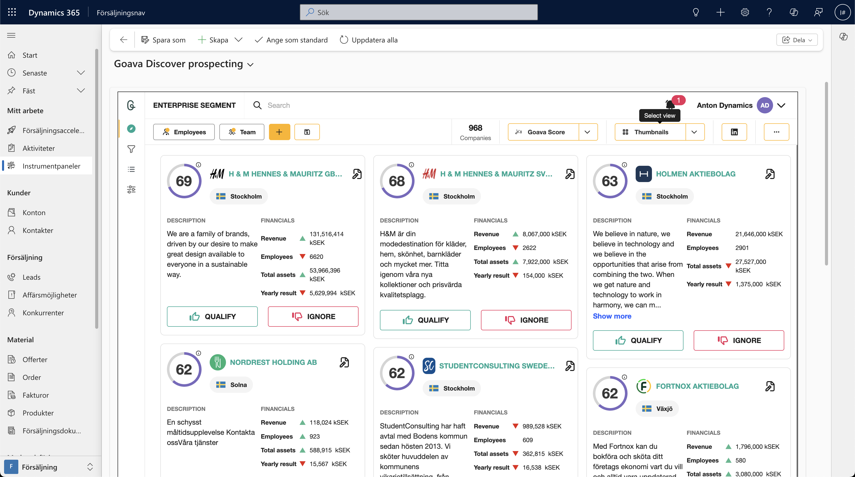Open Kontakter in navigation

pos(47,230)
